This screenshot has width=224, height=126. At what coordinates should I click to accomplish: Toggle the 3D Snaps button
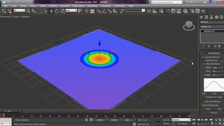click(x=99, y=11)
